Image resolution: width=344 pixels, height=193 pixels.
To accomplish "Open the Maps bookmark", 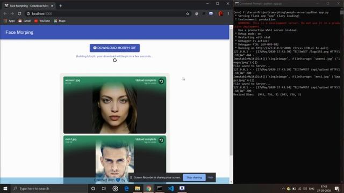I will 60,21.
